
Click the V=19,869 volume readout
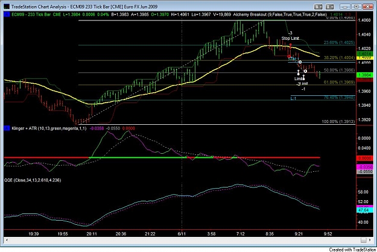point(221,14)
